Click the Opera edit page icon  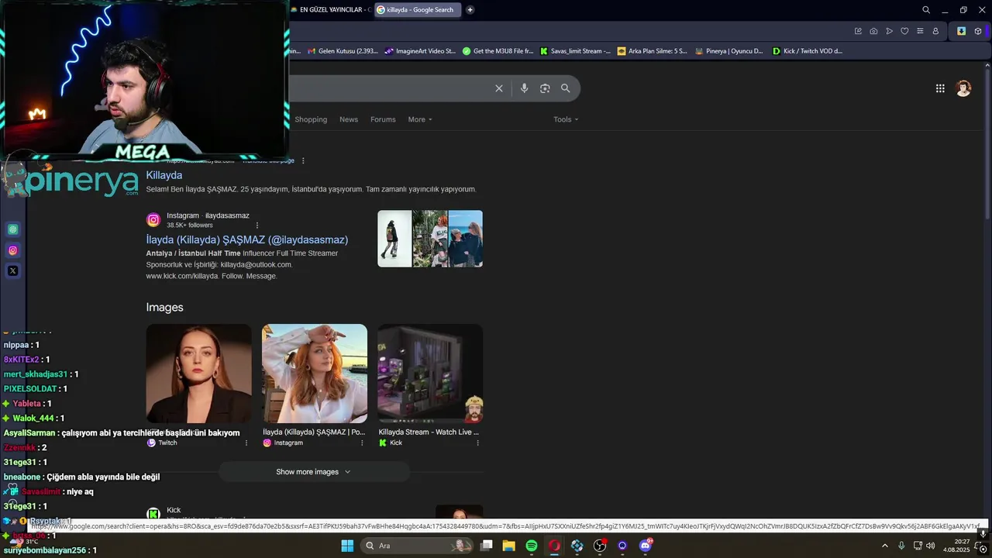(x=858, y=31)
